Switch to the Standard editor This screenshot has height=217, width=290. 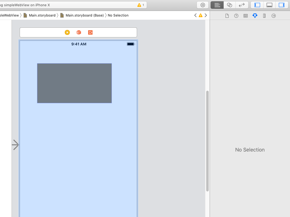pyautogui.click(x=217, y=5)
